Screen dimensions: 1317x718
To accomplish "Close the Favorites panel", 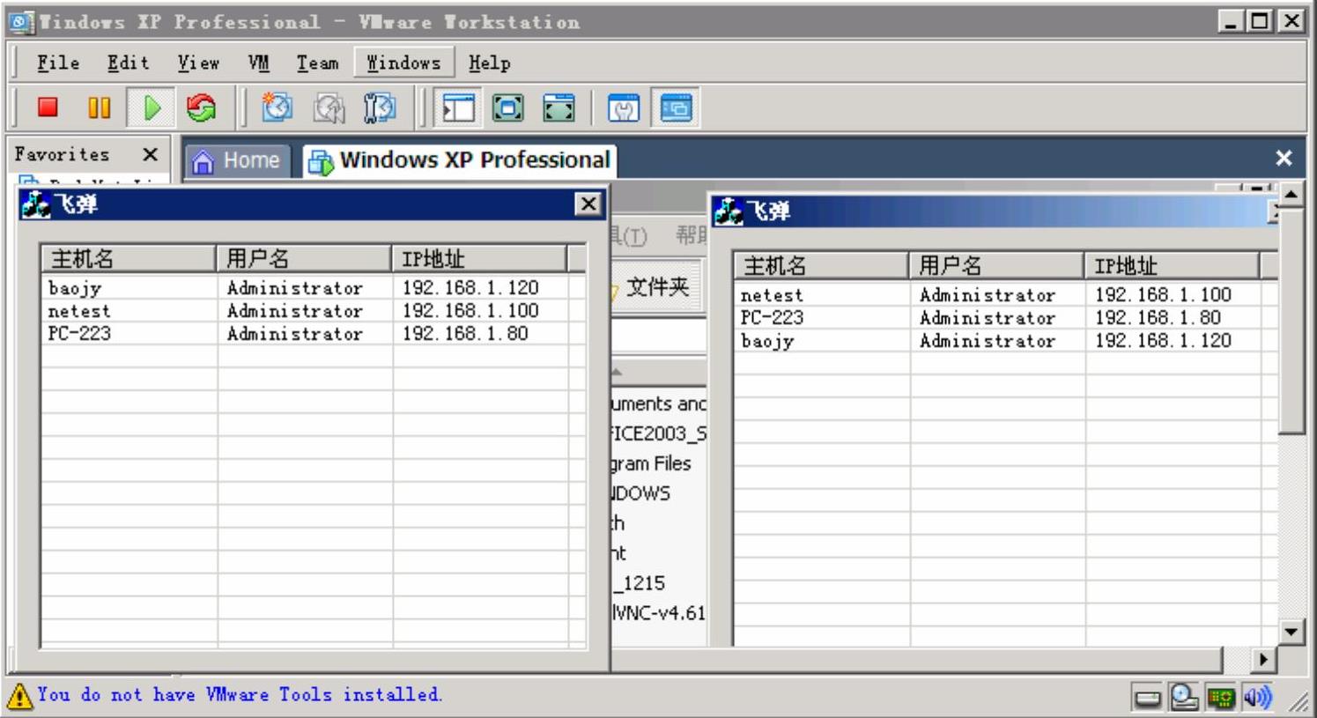I will (x=151, y=154).
